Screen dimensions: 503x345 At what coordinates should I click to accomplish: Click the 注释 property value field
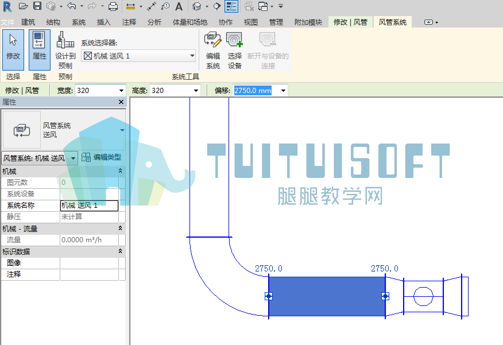point(89,274)
